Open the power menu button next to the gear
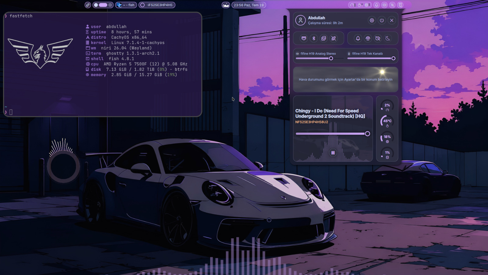This screenshot has height=275, width=488. pyautogui.click(x=382, y=20)
